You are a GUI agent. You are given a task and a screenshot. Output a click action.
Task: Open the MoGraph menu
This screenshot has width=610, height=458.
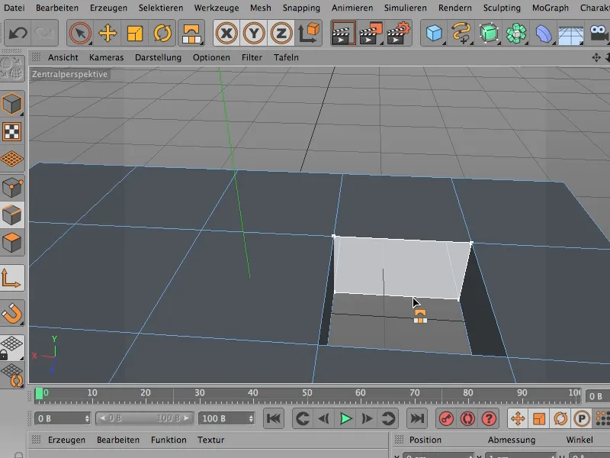pyautogui.click(x=550, y=8)
